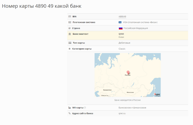Click the credit card icon beside BIN
The width and height of the screenshot is (193, 125).
point(70,16)
